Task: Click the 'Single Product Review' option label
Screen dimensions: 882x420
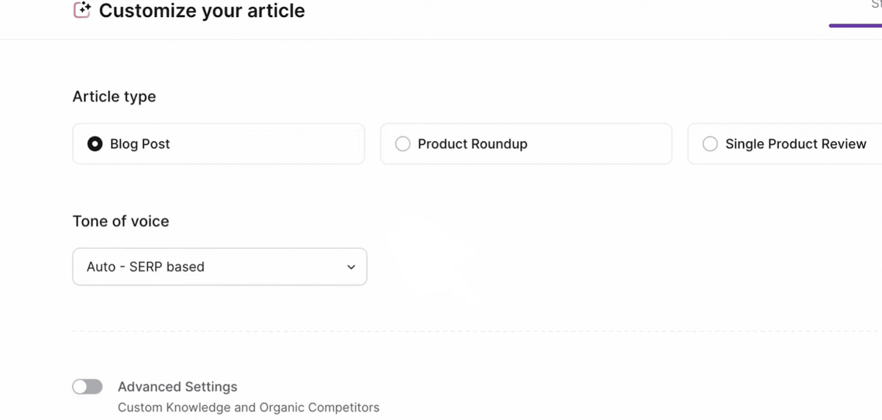Action: (x=795, y=144)
